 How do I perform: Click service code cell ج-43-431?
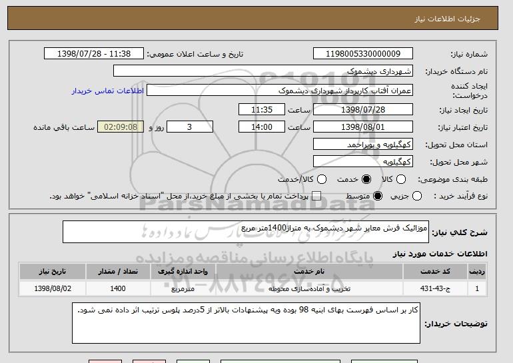(435, 289)
